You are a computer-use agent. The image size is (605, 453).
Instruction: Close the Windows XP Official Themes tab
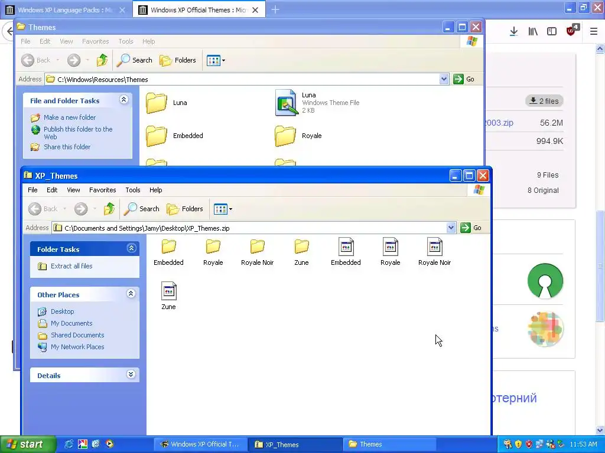click(255, 10)
